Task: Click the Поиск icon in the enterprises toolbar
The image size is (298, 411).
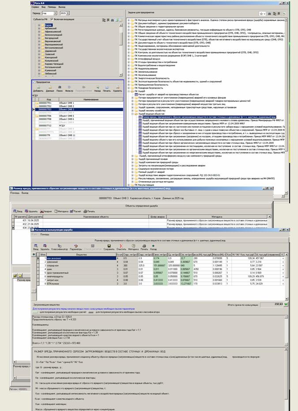Action: 59,88
